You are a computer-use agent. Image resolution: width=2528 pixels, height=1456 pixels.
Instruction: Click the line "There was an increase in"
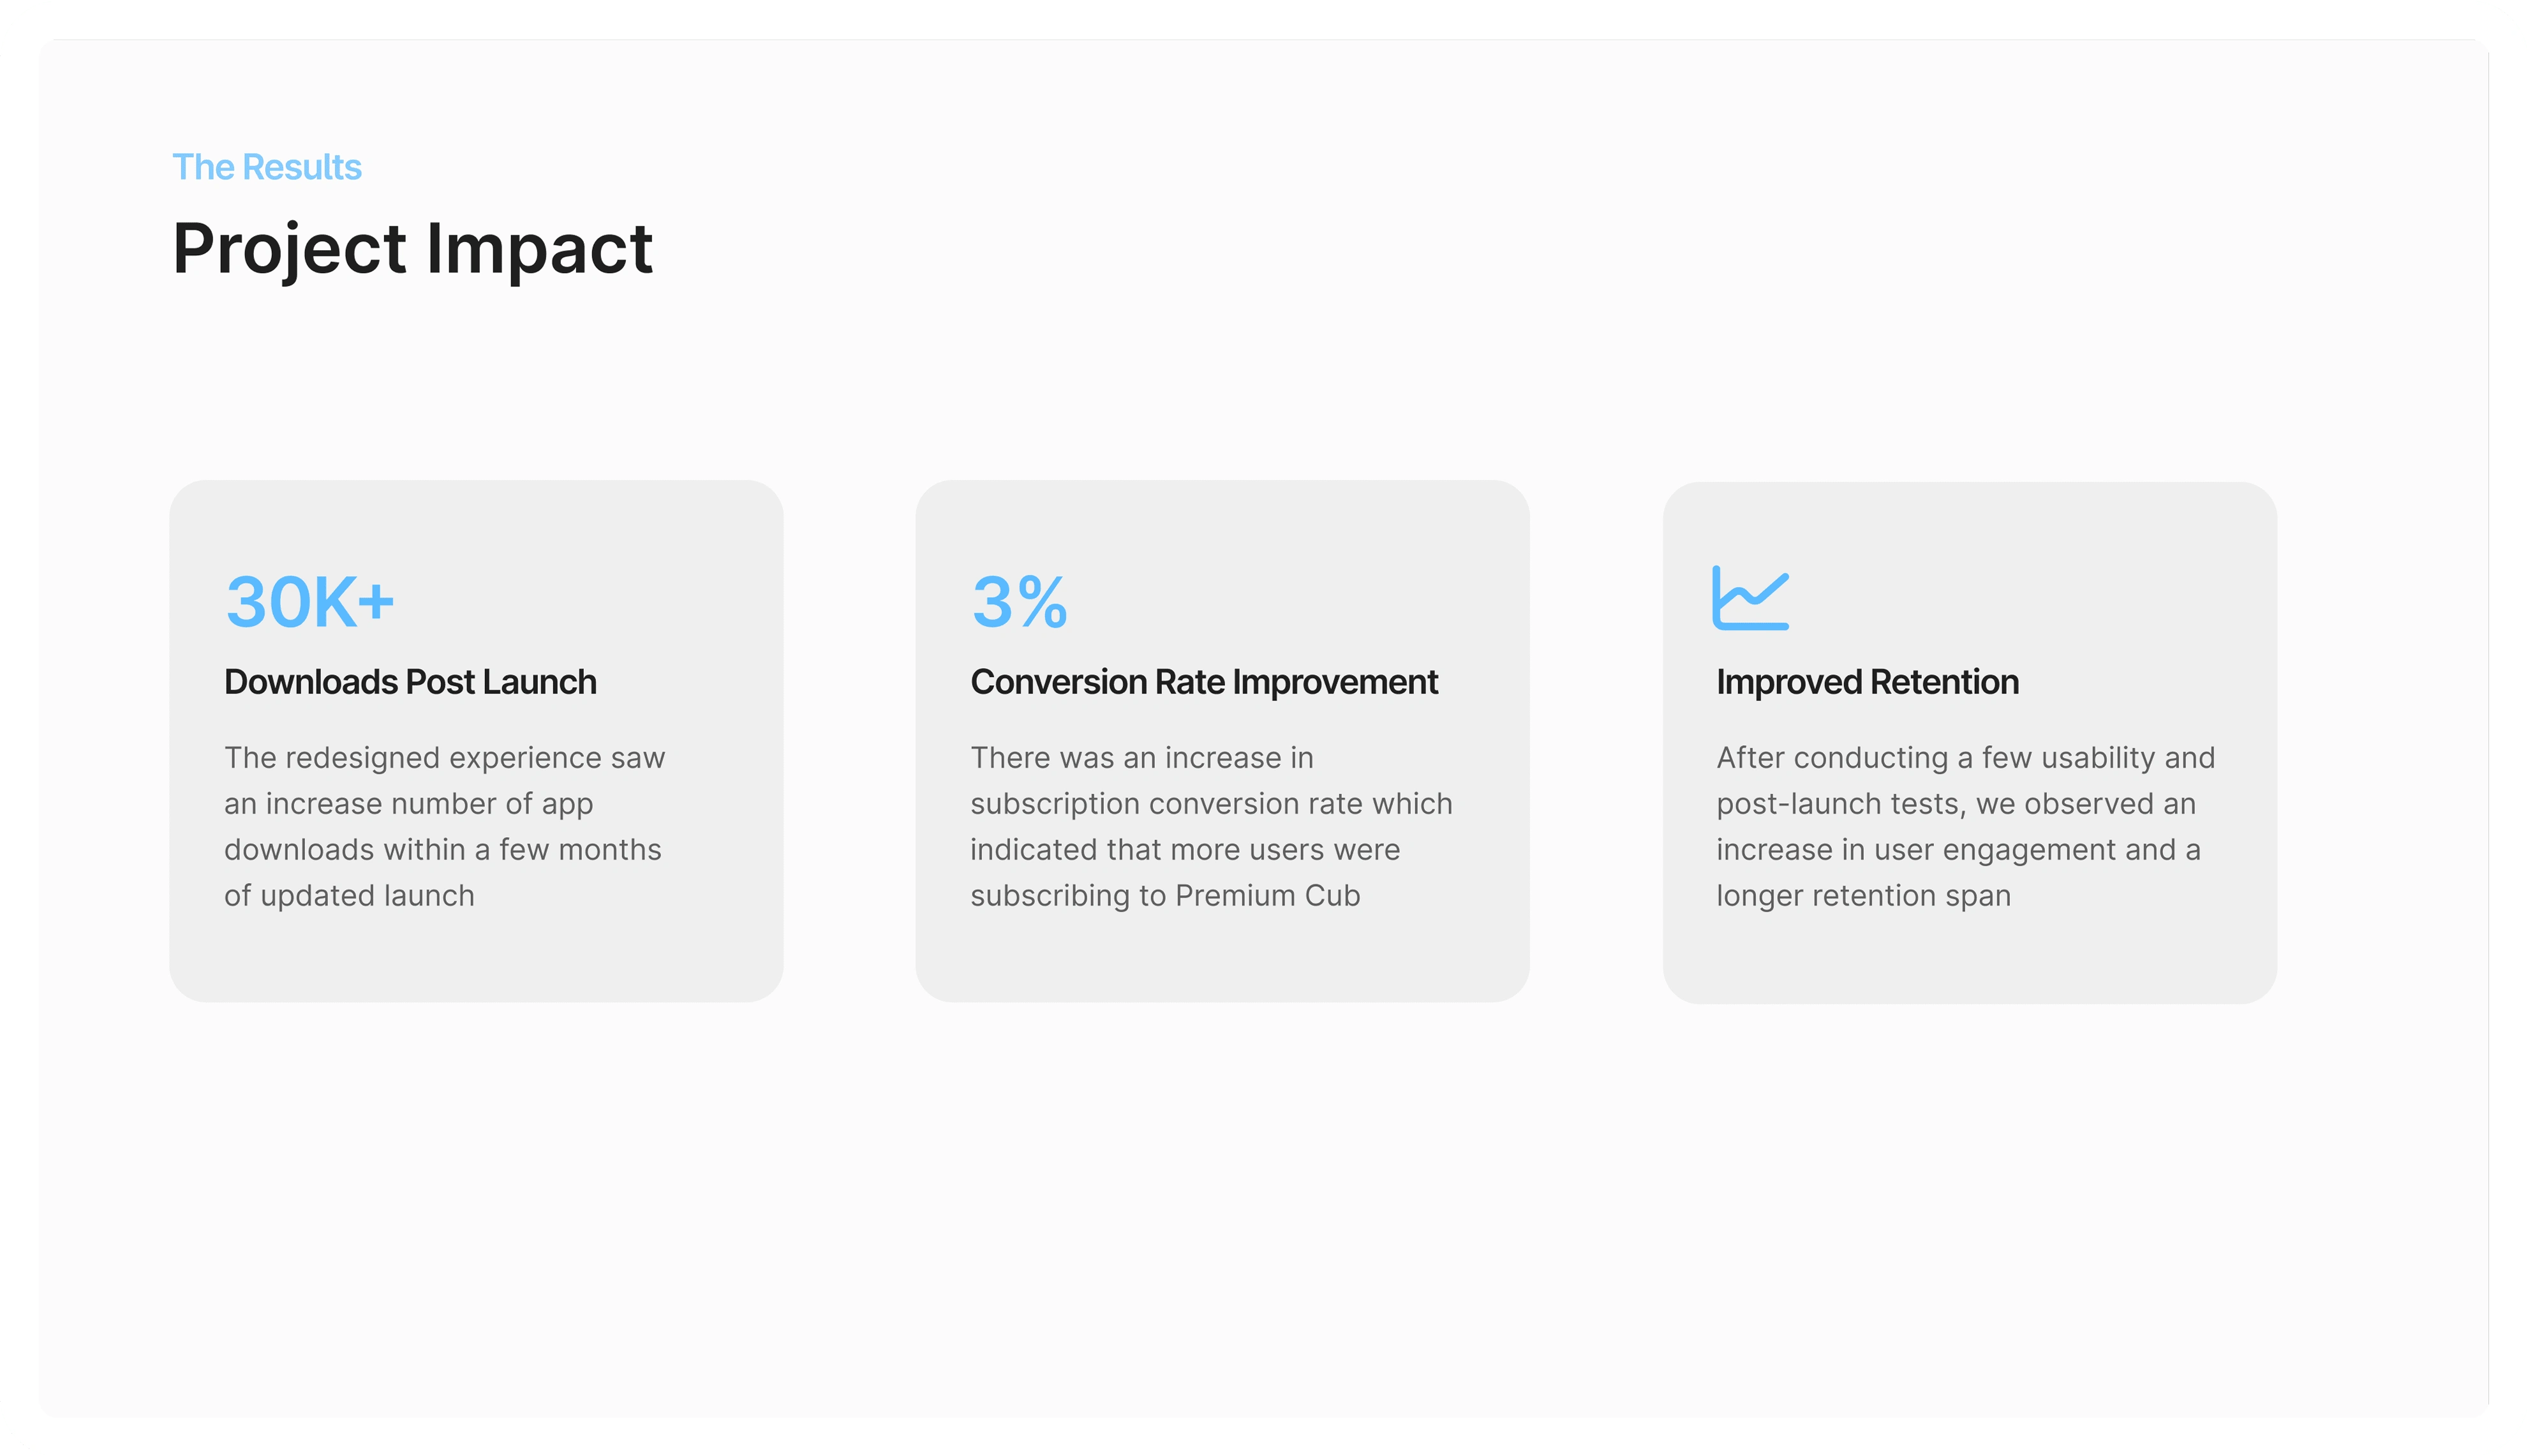(x=1141, y=758)
